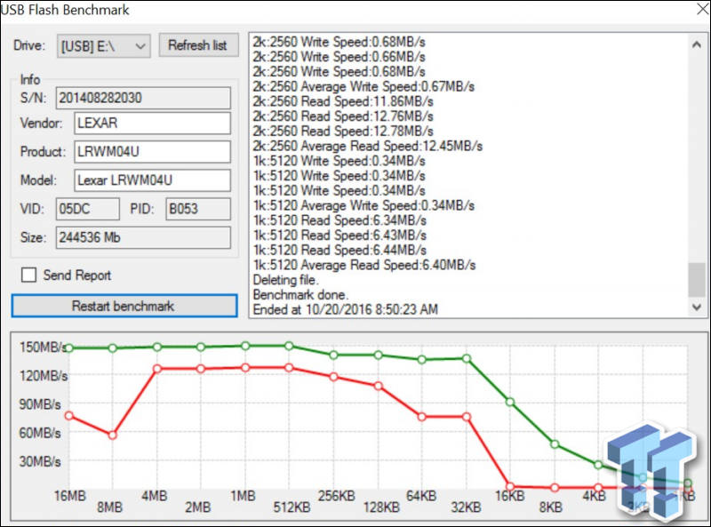This screenshot has height=527, width=711.
Task: Click the "Drive:" label
Action: point(29,45)
